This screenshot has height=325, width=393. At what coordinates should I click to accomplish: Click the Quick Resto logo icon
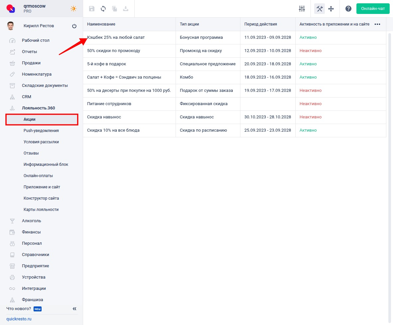tap(11, 9)
